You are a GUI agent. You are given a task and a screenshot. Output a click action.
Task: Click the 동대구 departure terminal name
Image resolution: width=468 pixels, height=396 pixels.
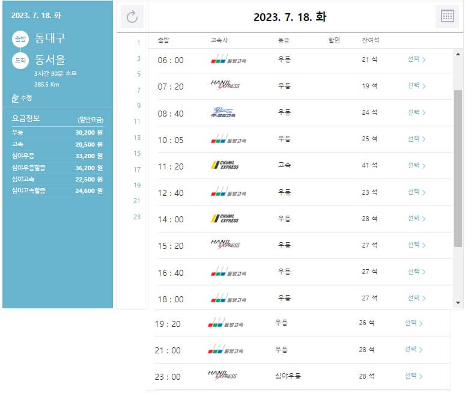click(50, 38)
